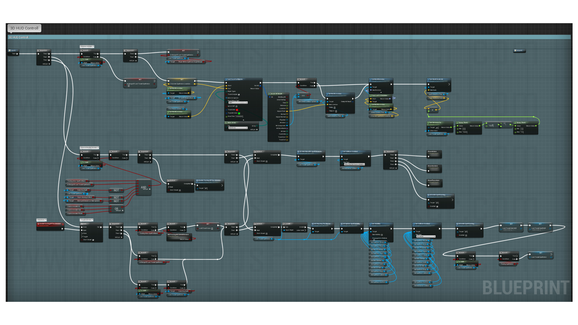Click the Hit Component output pin

[287, 126]
